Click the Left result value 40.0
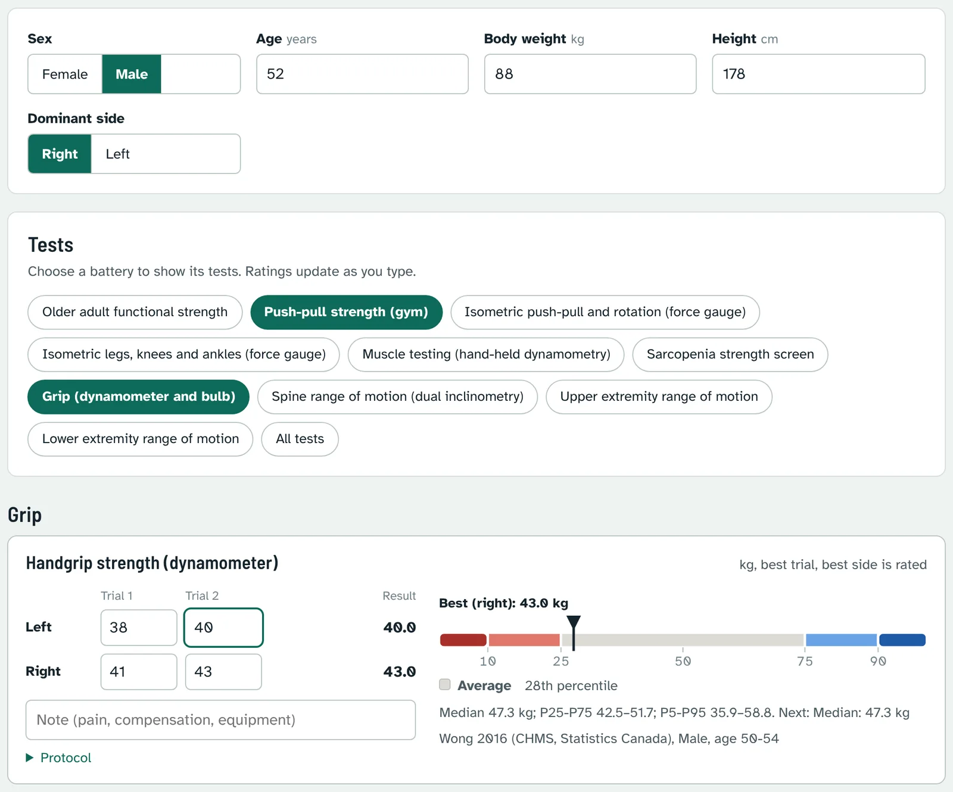Image resolution: width=953 pixels, height=792 pixels. 400,628
